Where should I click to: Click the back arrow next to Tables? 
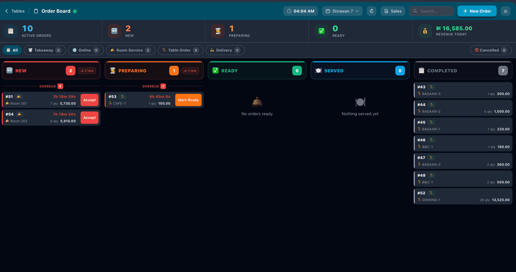[x=7, y=11]
